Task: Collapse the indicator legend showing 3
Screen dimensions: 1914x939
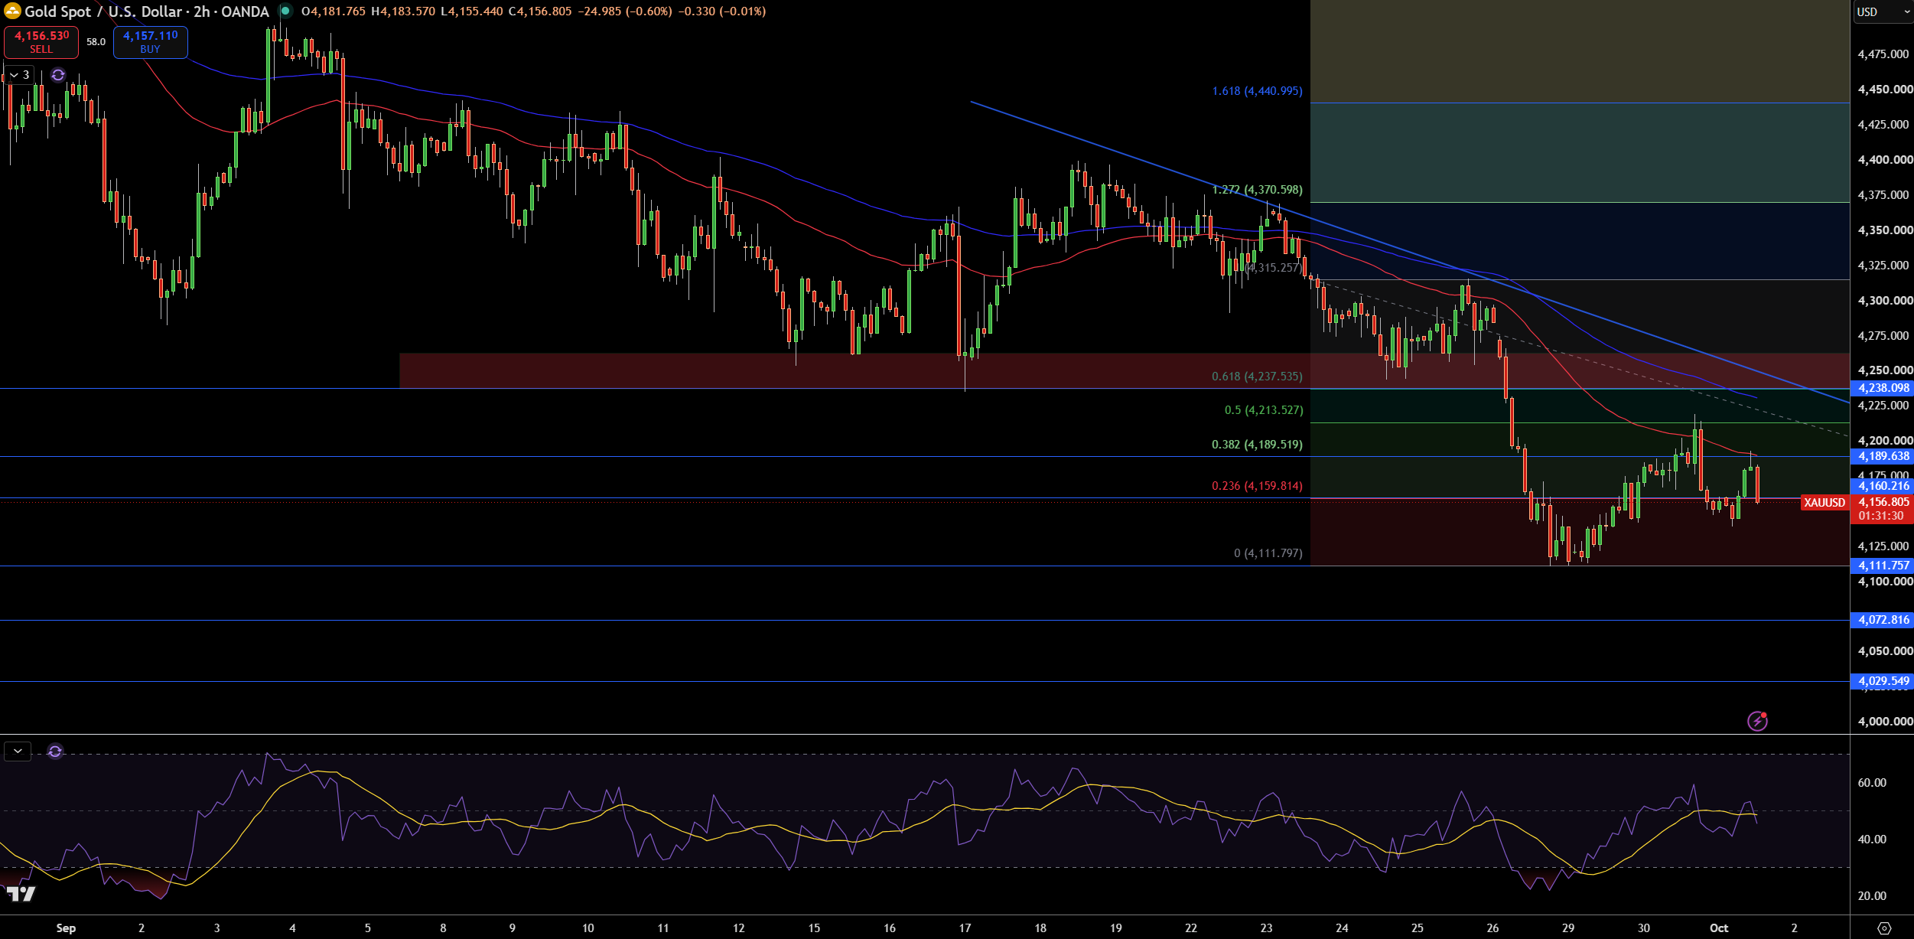Action: coord(19,75)
